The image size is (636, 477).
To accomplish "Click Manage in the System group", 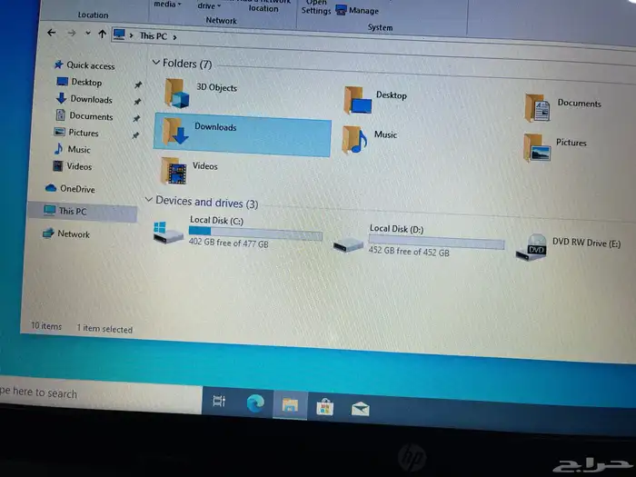I will 357,11.
